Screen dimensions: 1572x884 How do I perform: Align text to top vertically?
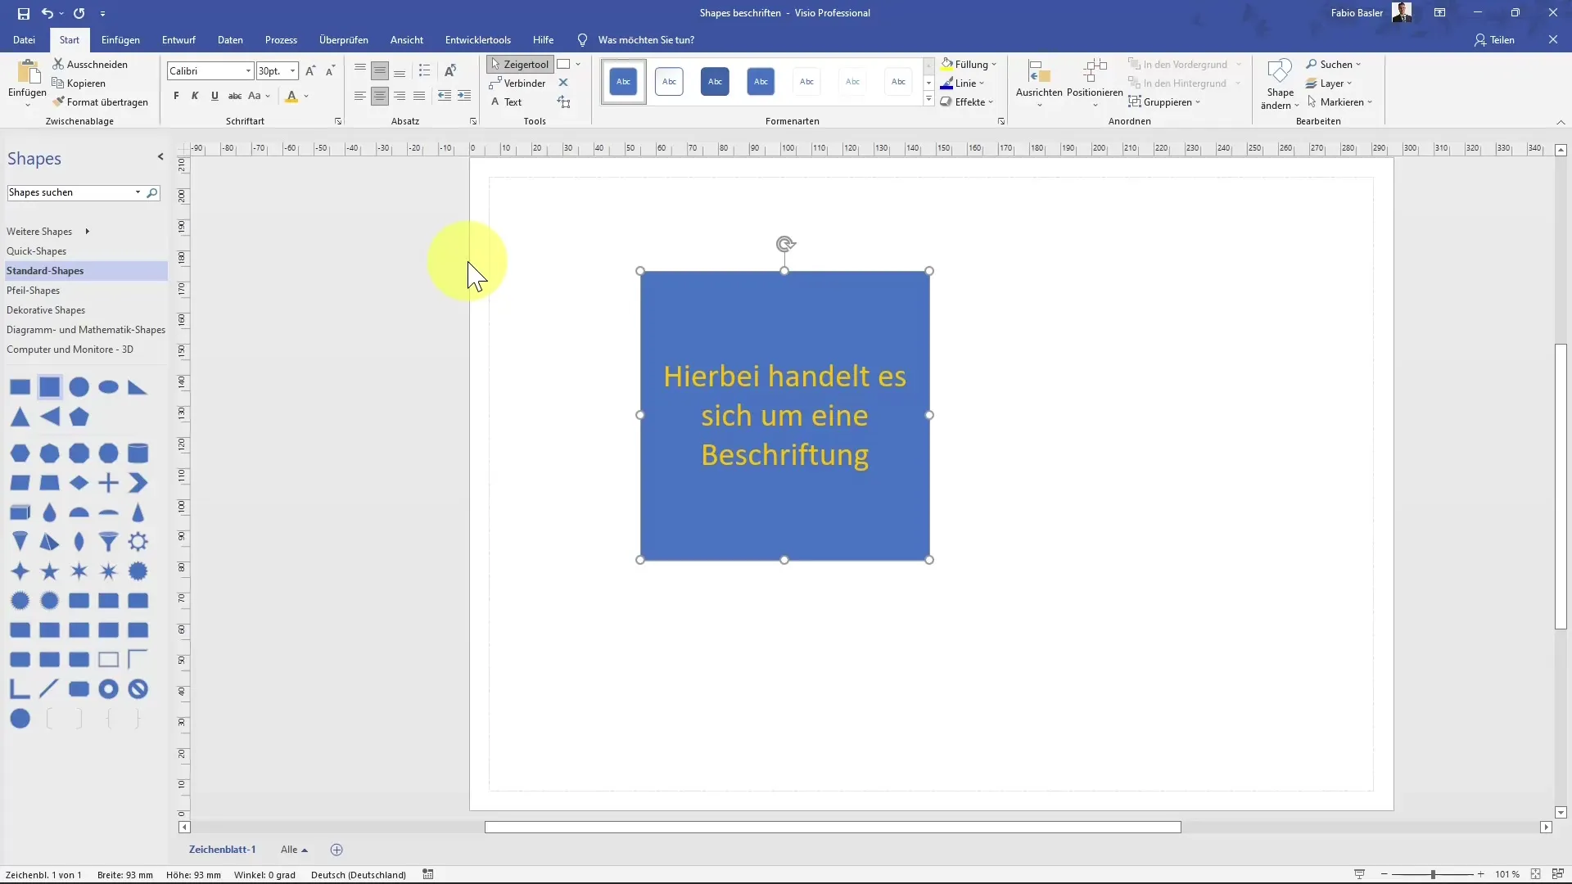pyautogui.click(x=360, y=70)
